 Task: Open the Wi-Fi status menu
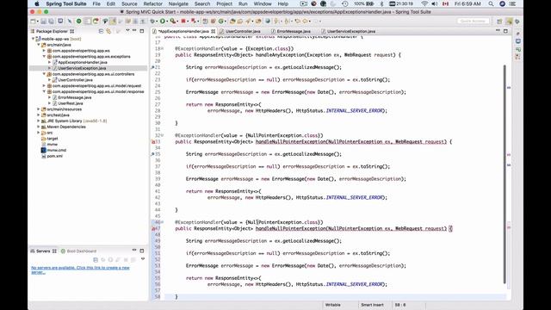pos(424,3)
